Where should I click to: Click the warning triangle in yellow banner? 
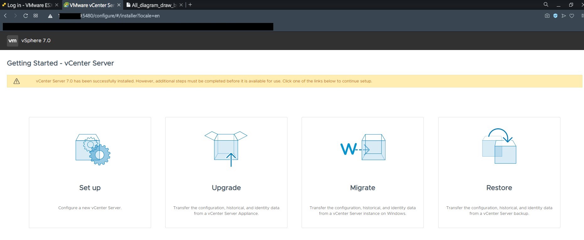(17, 81)
